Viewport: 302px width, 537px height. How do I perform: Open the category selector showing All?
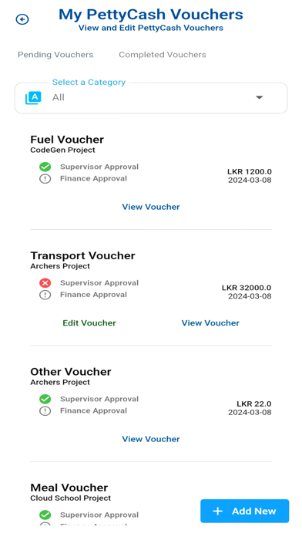tap(151, 98)
